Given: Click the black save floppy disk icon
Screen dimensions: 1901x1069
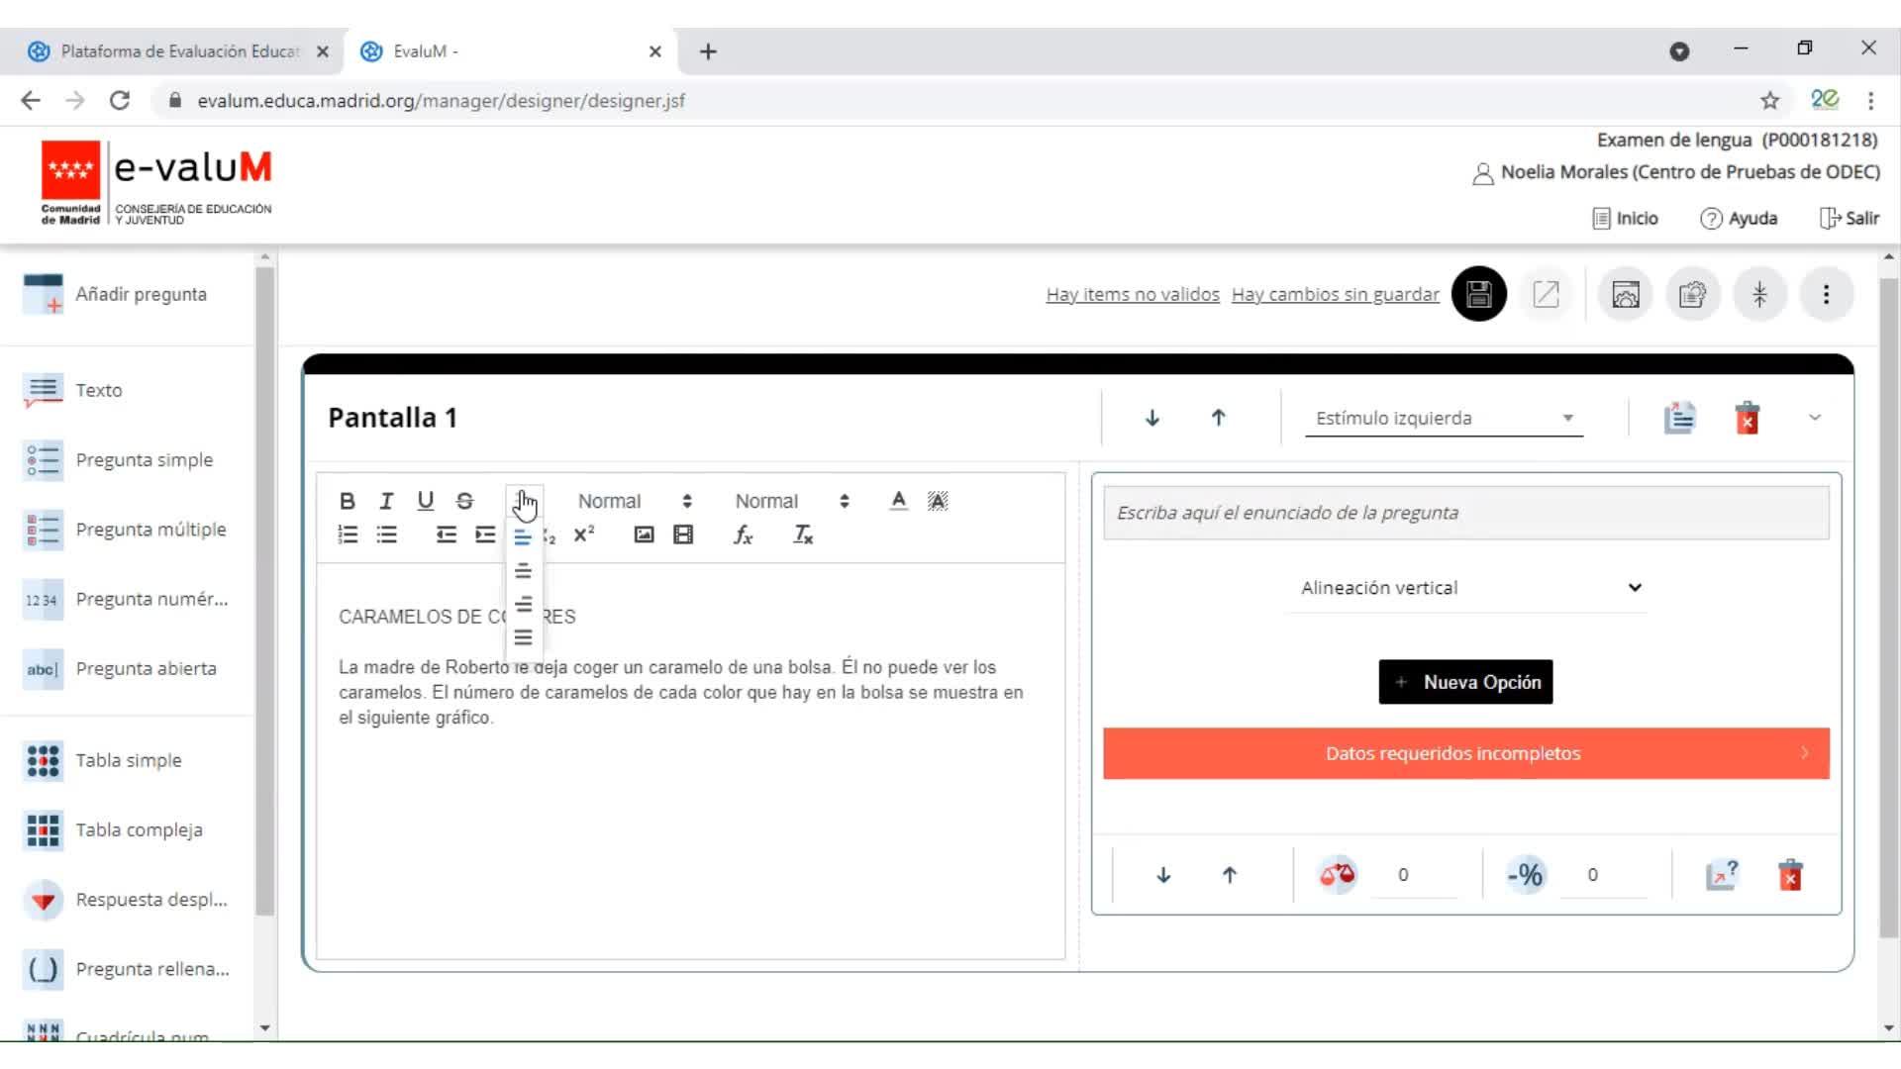Looking at the screenshot, I should point(1478,294).
